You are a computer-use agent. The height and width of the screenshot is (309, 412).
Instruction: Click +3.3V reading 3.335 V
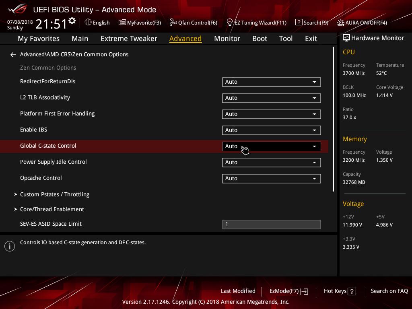(x=351, y=247)
